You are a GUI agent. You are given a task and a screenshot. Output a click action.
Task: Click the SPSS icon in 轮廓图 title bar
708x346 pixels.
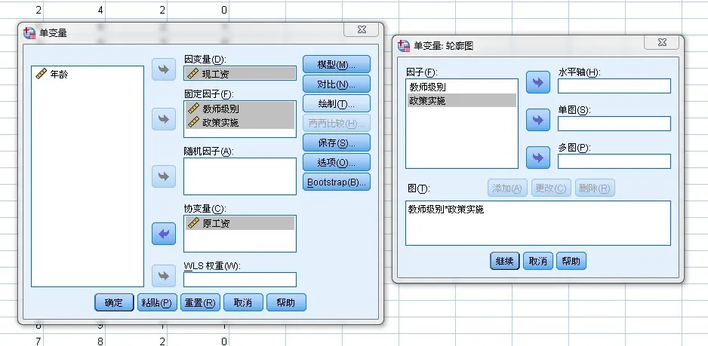tap(404, 45)
